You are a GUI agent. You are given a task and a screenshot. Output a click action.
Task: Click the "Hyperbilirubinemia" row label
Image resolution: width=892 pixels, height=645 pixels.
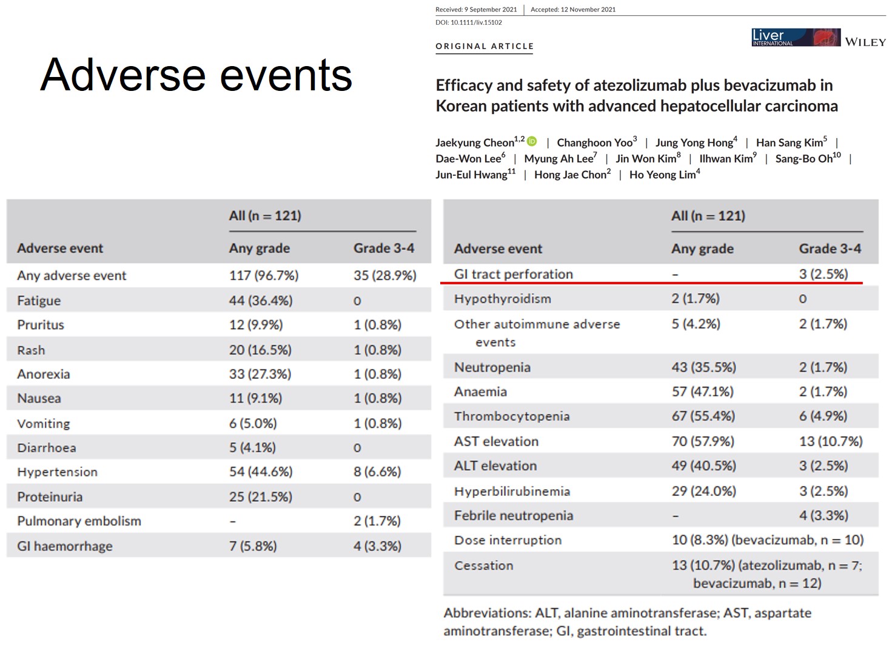tap(512, 491)
